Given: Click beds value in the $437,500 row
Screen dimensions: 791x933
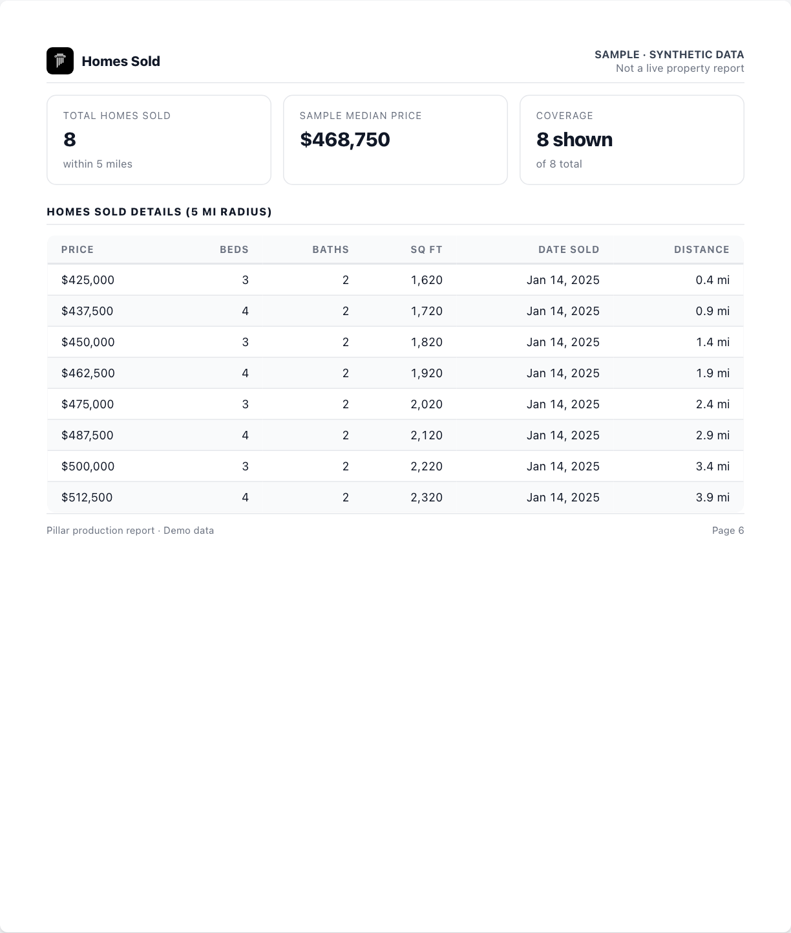Looking at the screenshot, I should click(245, 311).
